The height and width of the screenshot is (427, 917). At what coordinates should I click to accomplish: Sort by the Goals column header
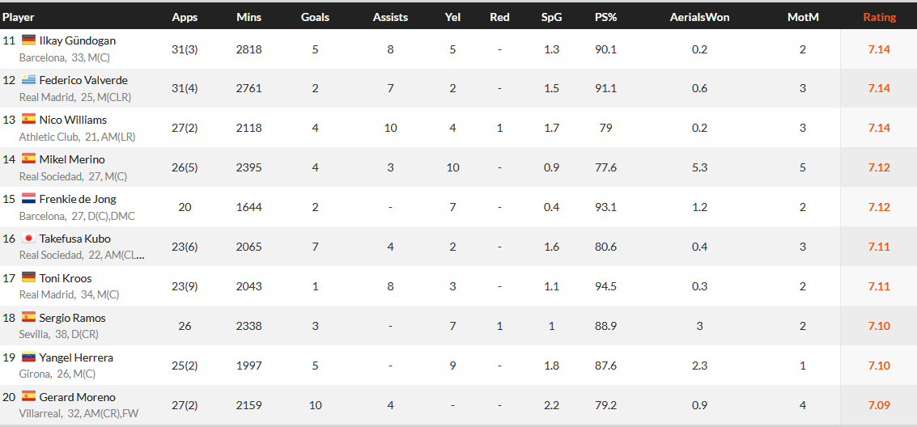coord(315,17)
